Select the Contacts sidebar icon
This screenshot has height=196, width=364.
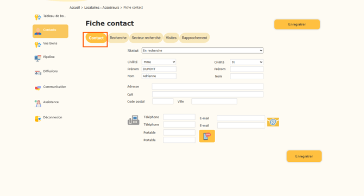(38, 31)
